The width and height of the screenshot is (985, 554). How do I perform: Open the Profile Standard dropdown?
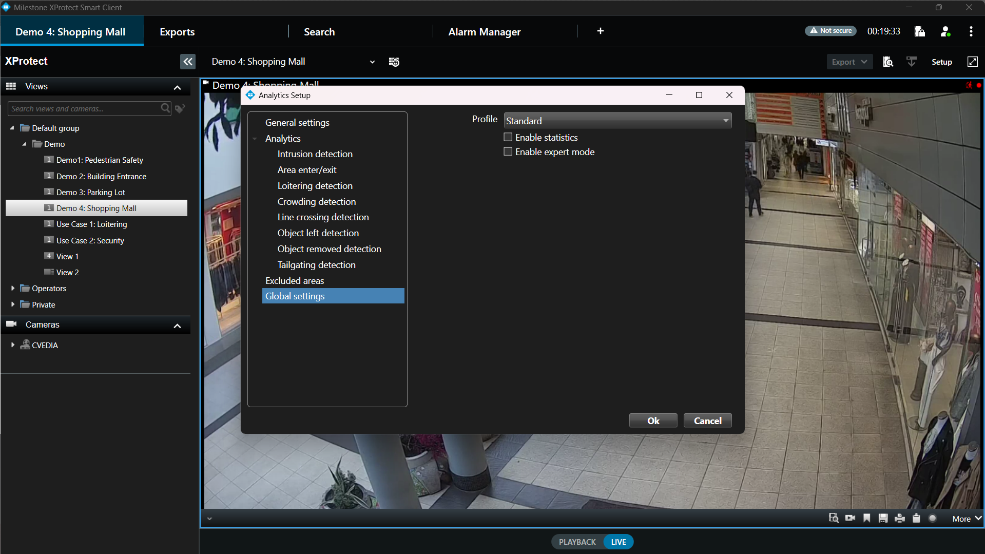click(x=617, y=121)
